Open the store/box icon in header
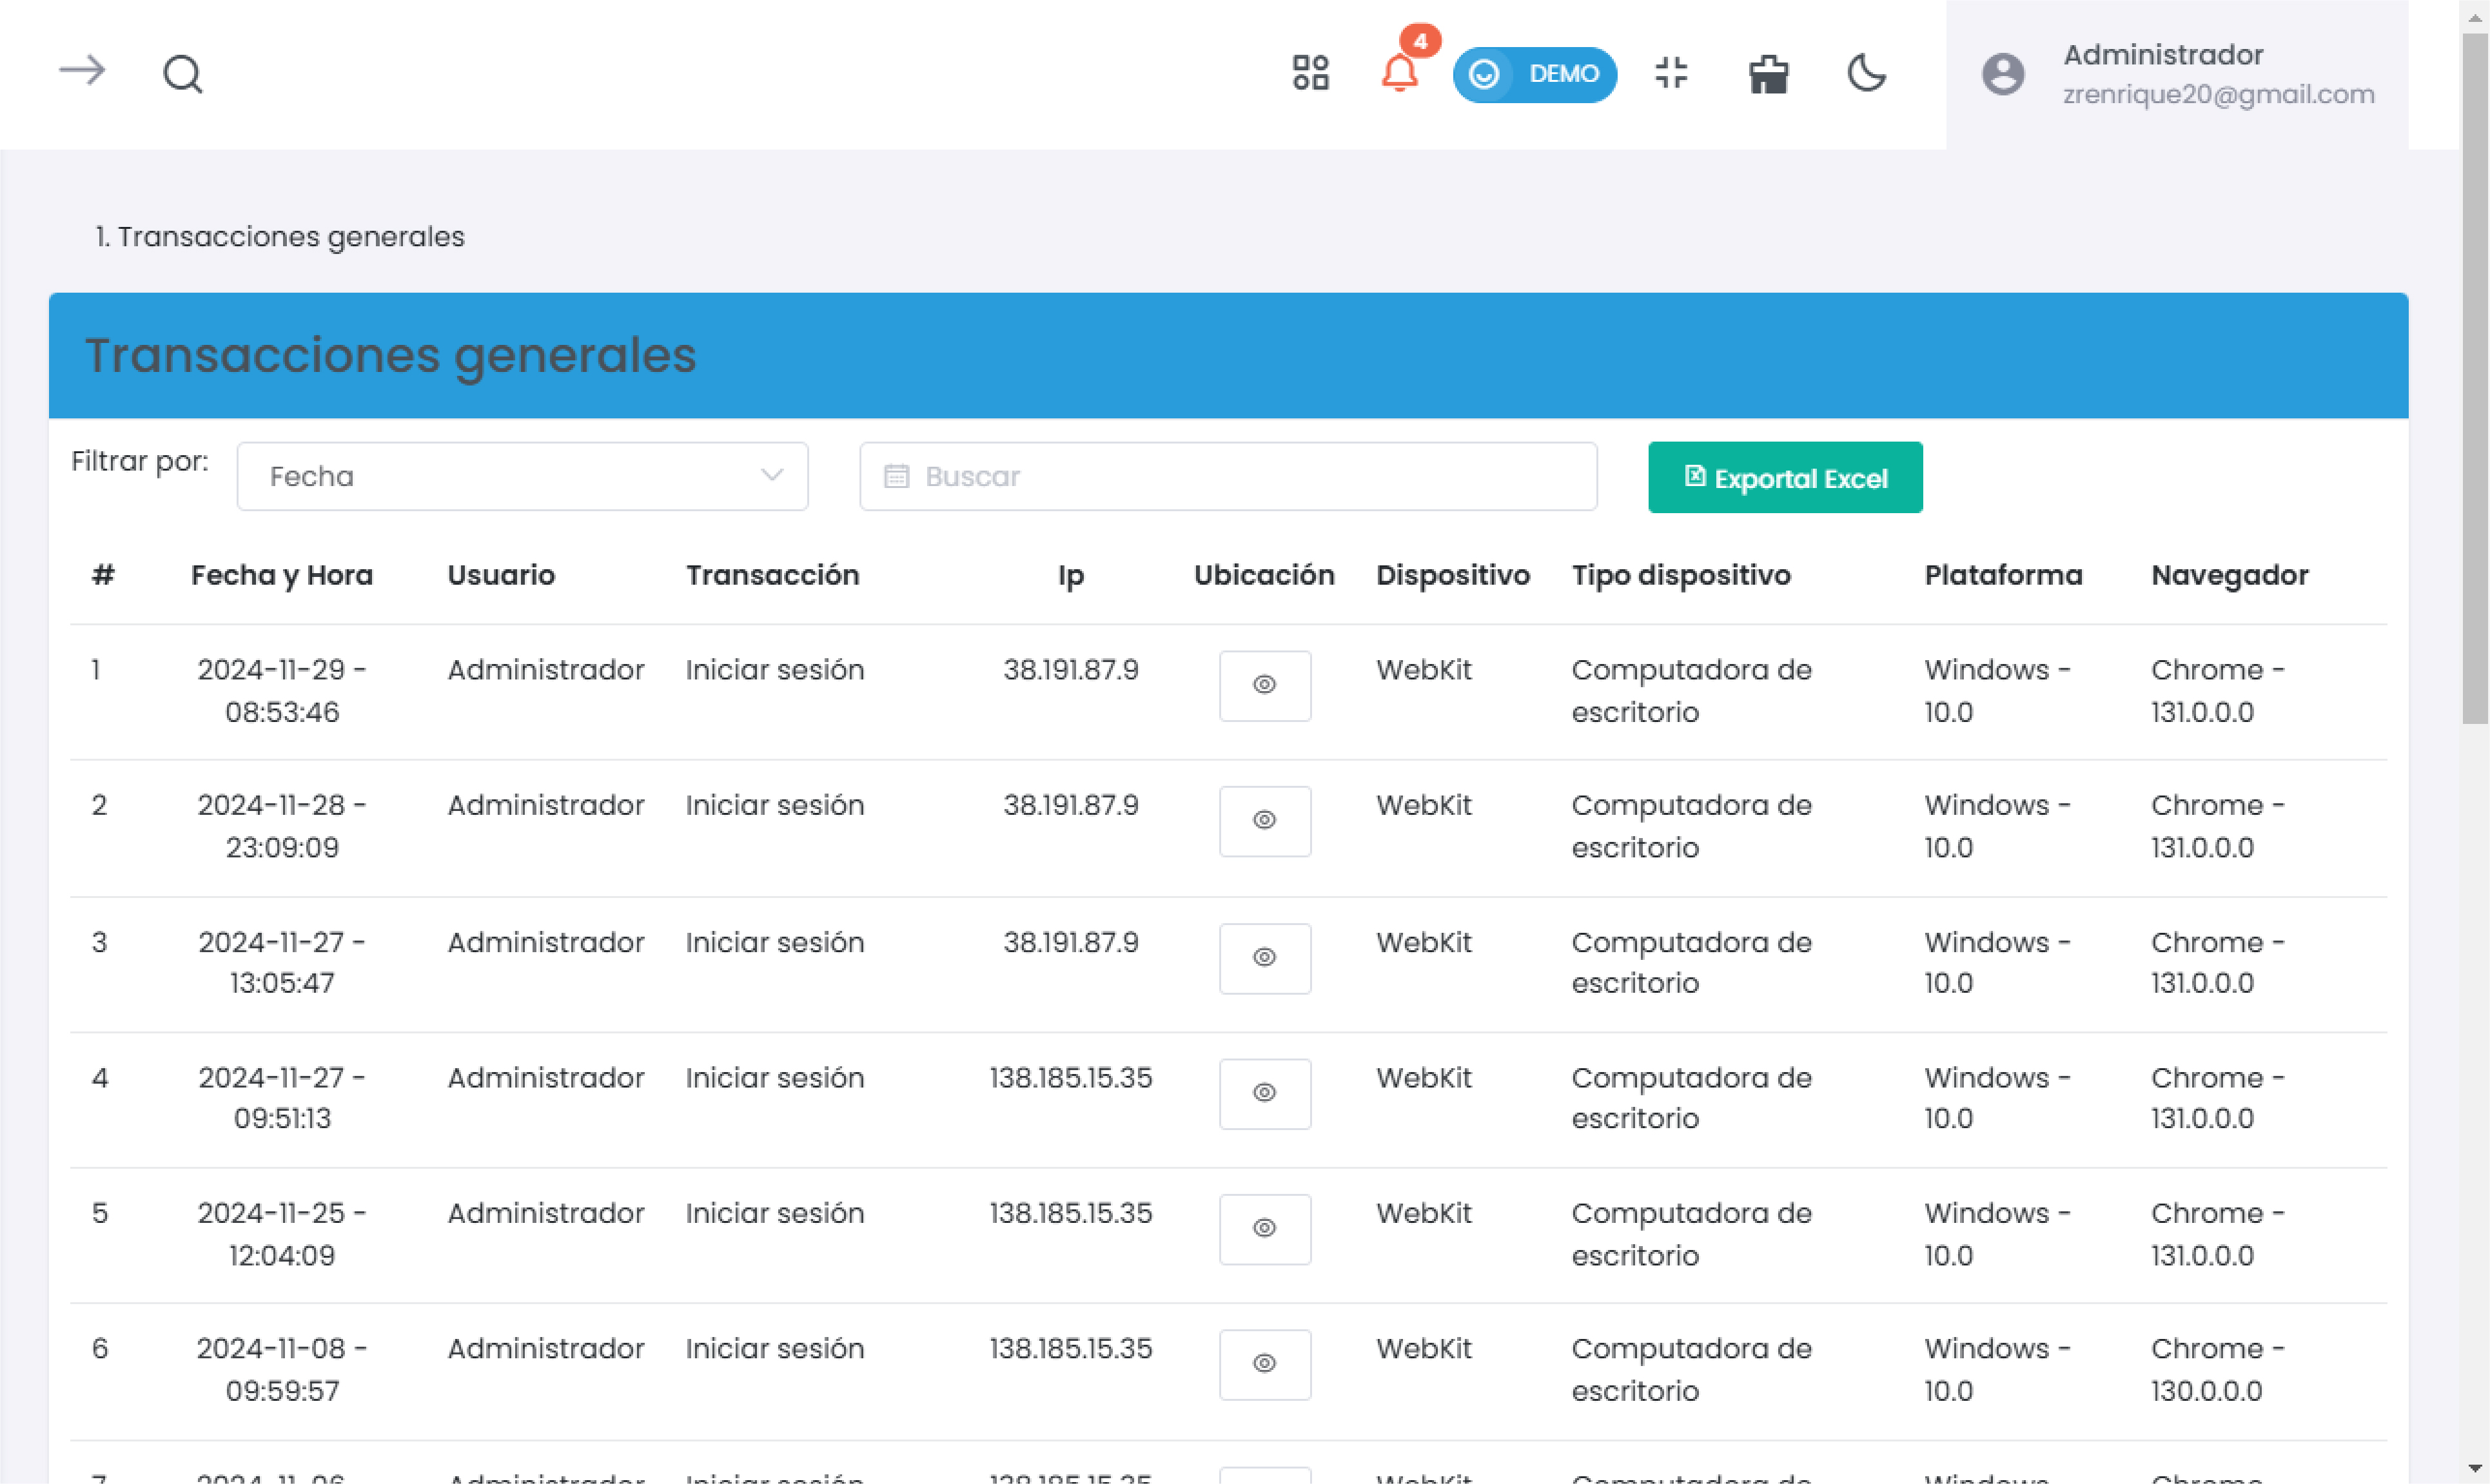Viewport: 2490px width, 1484px height. click(x=1768, y=74)
